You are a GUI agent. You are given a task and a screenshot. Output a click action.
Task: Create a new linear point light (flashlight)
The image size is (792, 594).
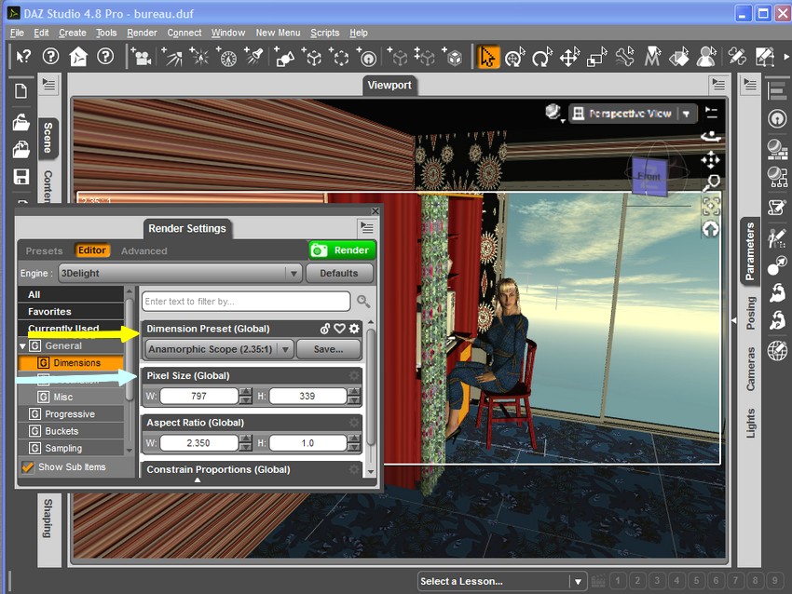tap(254, 57)
